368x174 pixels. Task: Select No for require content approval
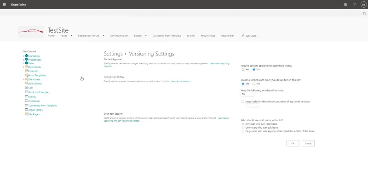tap(254, 69)
